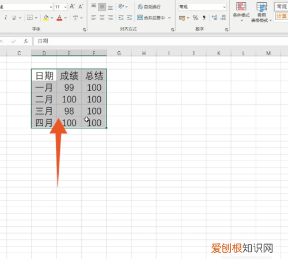This screenshot has width=288, height=259.
Task: Decrease indent icon
Action: [x=121, y=18]
